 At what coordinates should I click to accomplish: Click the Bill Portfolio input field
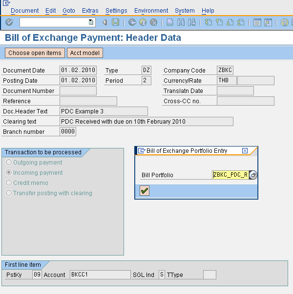click(x=230, y=175)
